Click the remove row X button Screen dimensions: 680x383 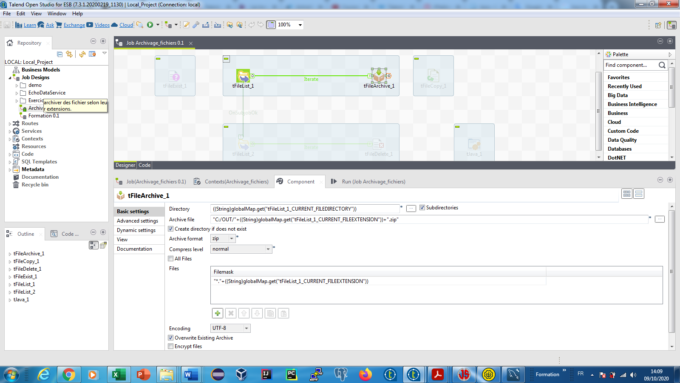[x=231, y=314]
